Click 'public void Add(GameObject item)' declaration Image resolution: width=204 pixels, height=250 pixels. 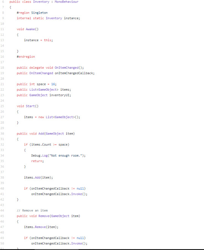coord(46,134)
